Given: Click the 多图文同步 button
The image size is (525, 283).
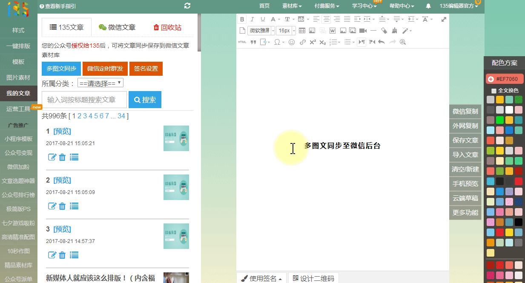Looking at the screenshot, I should point(61,68).
